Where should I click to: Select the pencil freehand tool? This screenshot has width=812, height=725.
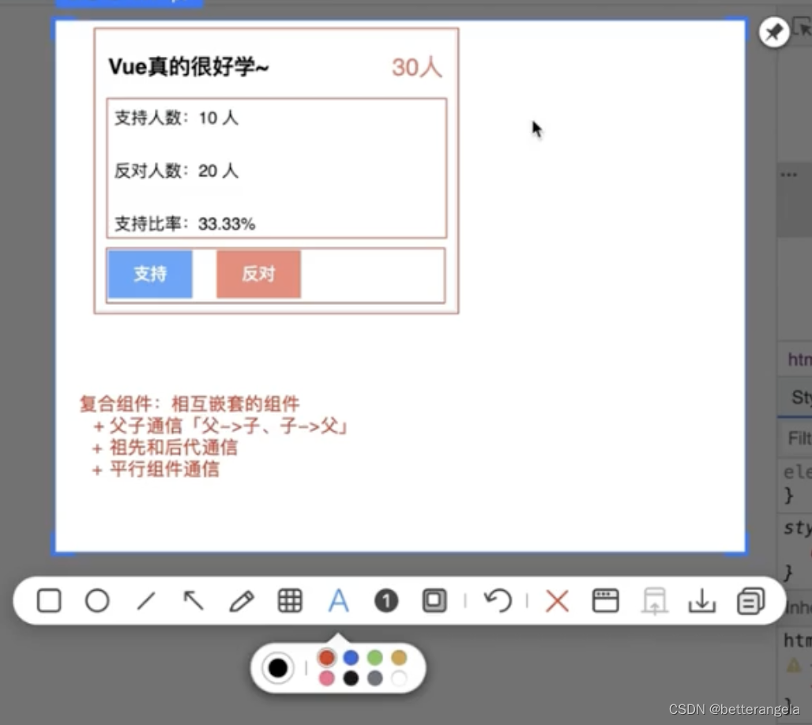click(242, 601)
